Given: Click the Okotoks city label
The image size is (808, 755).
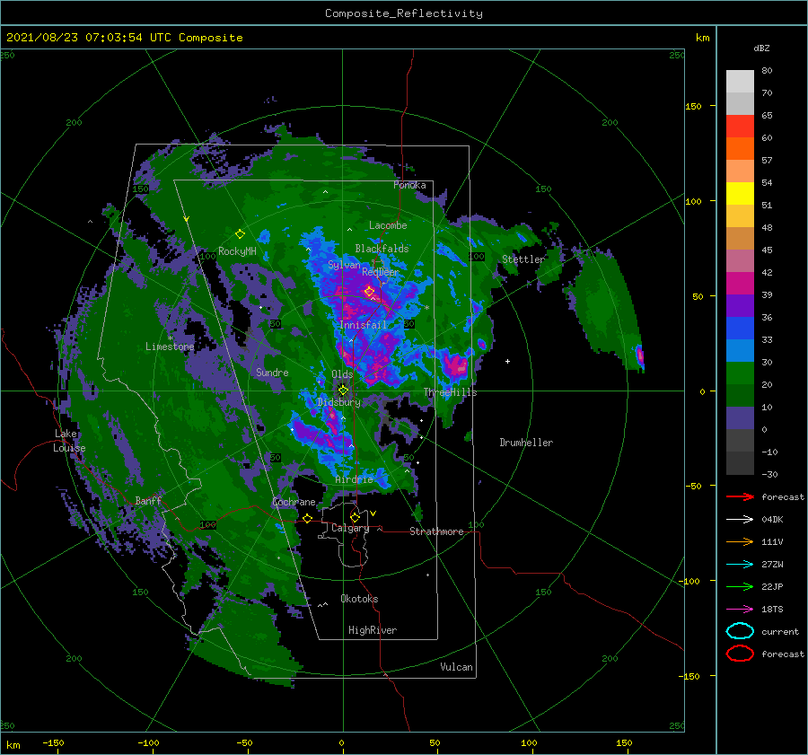Looking at the screenshot, I should pos(359,598).
